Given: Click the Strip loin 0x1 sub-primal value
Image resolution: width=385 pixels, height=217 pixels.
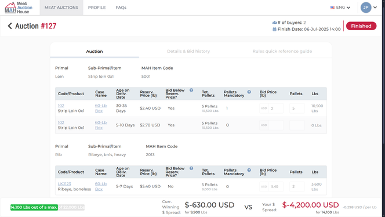Looking at the screenshot, I should [101, 77].
